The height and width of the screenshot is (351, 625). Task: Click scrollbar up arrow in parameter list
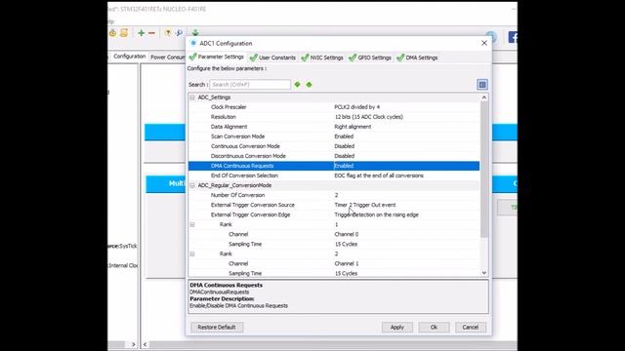[x=484, y=97]
